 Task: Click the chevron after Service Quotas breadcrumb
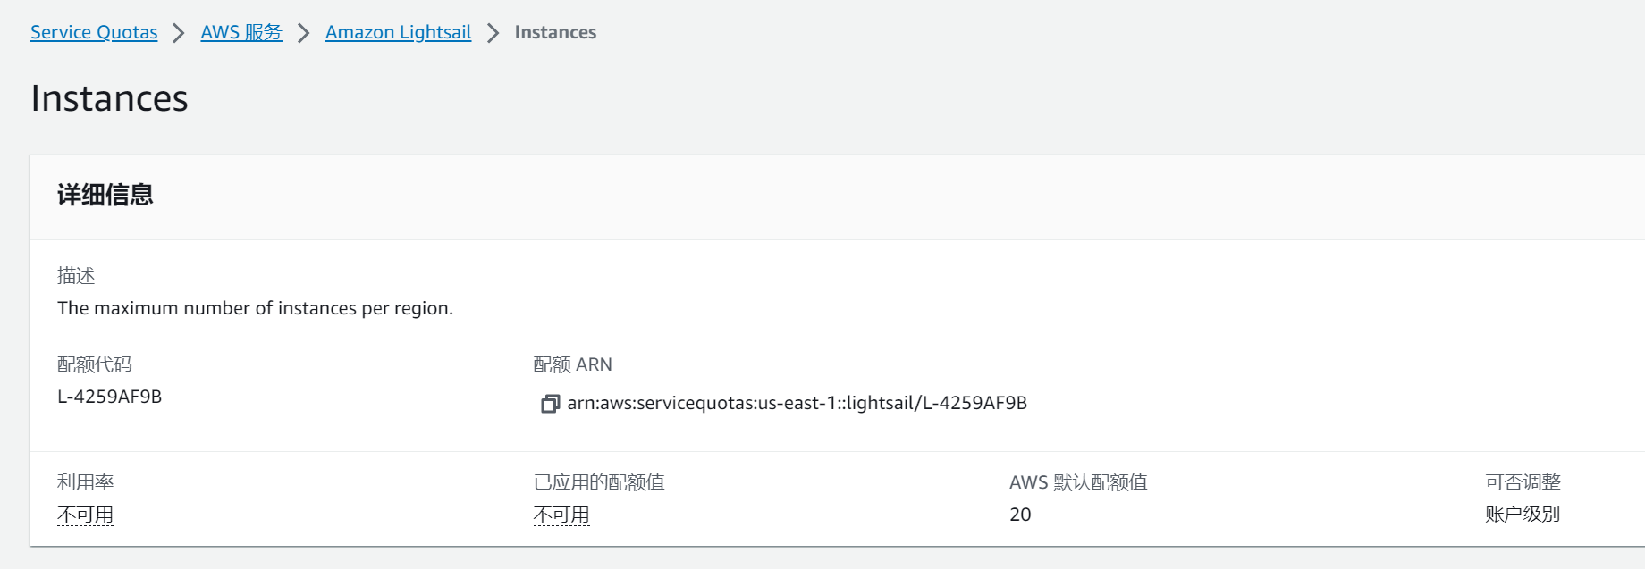point(179,33)
